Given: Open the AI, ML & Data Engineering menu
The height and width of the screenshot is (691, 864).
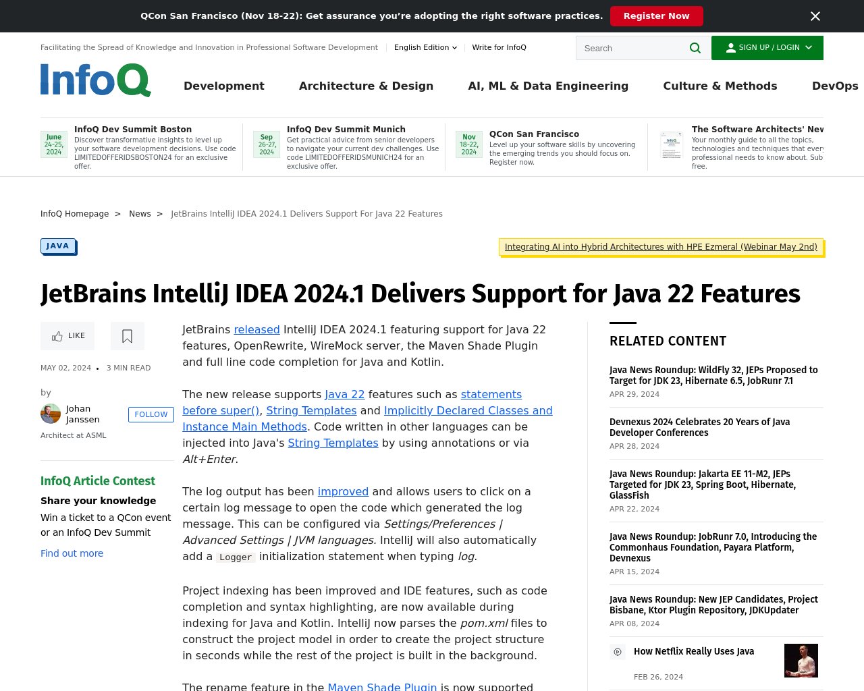Looking at the screenshot, I should pyautogui.click(x=548, y=86).
